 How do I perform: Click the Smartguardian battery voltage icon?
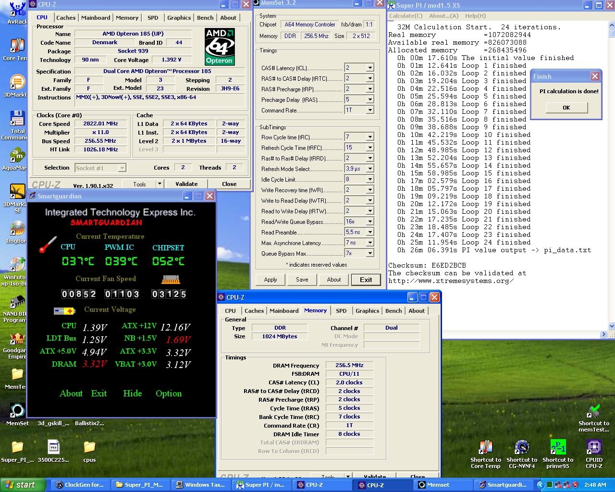pyautogui.click(x=64, y=311)
